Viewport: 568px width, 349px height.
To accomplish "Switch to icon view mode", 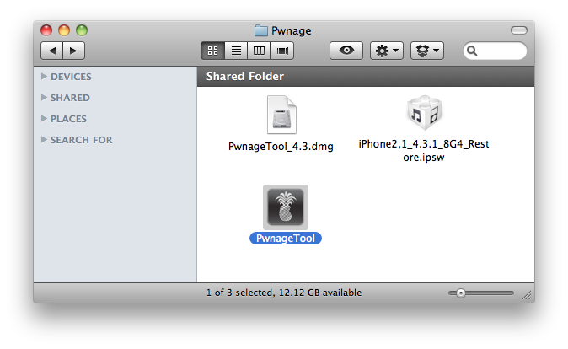I will (x=212, y=51).
